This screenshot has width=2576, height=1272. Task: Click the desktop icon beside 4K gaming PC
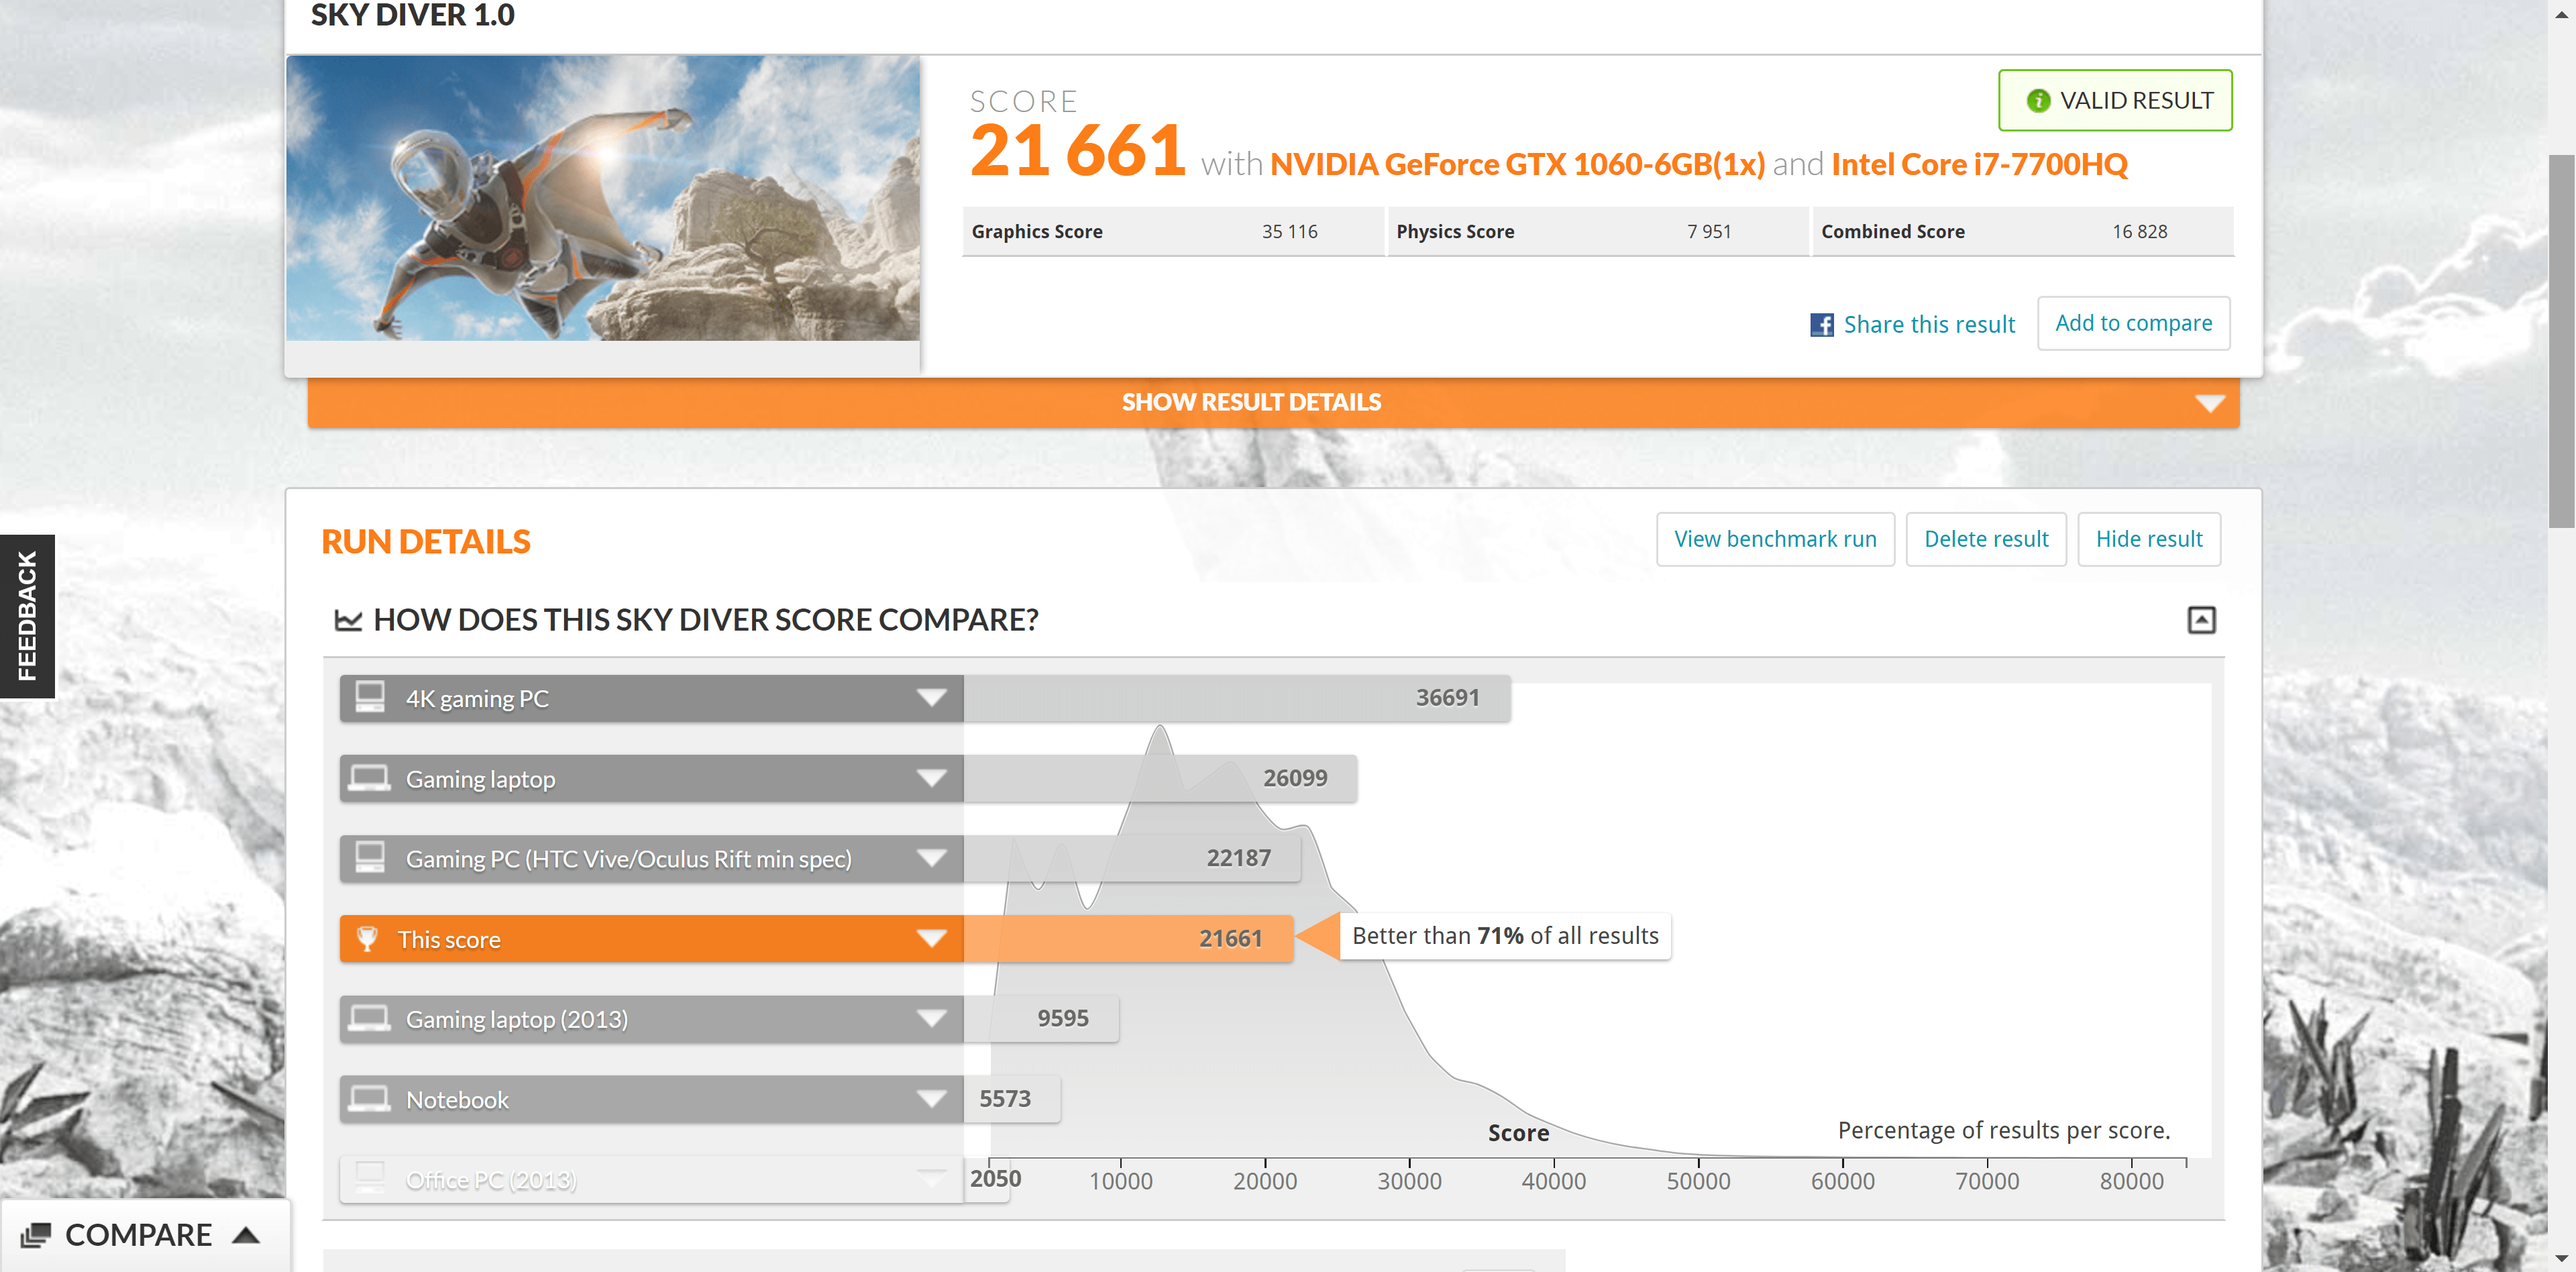tap(370, 697)
